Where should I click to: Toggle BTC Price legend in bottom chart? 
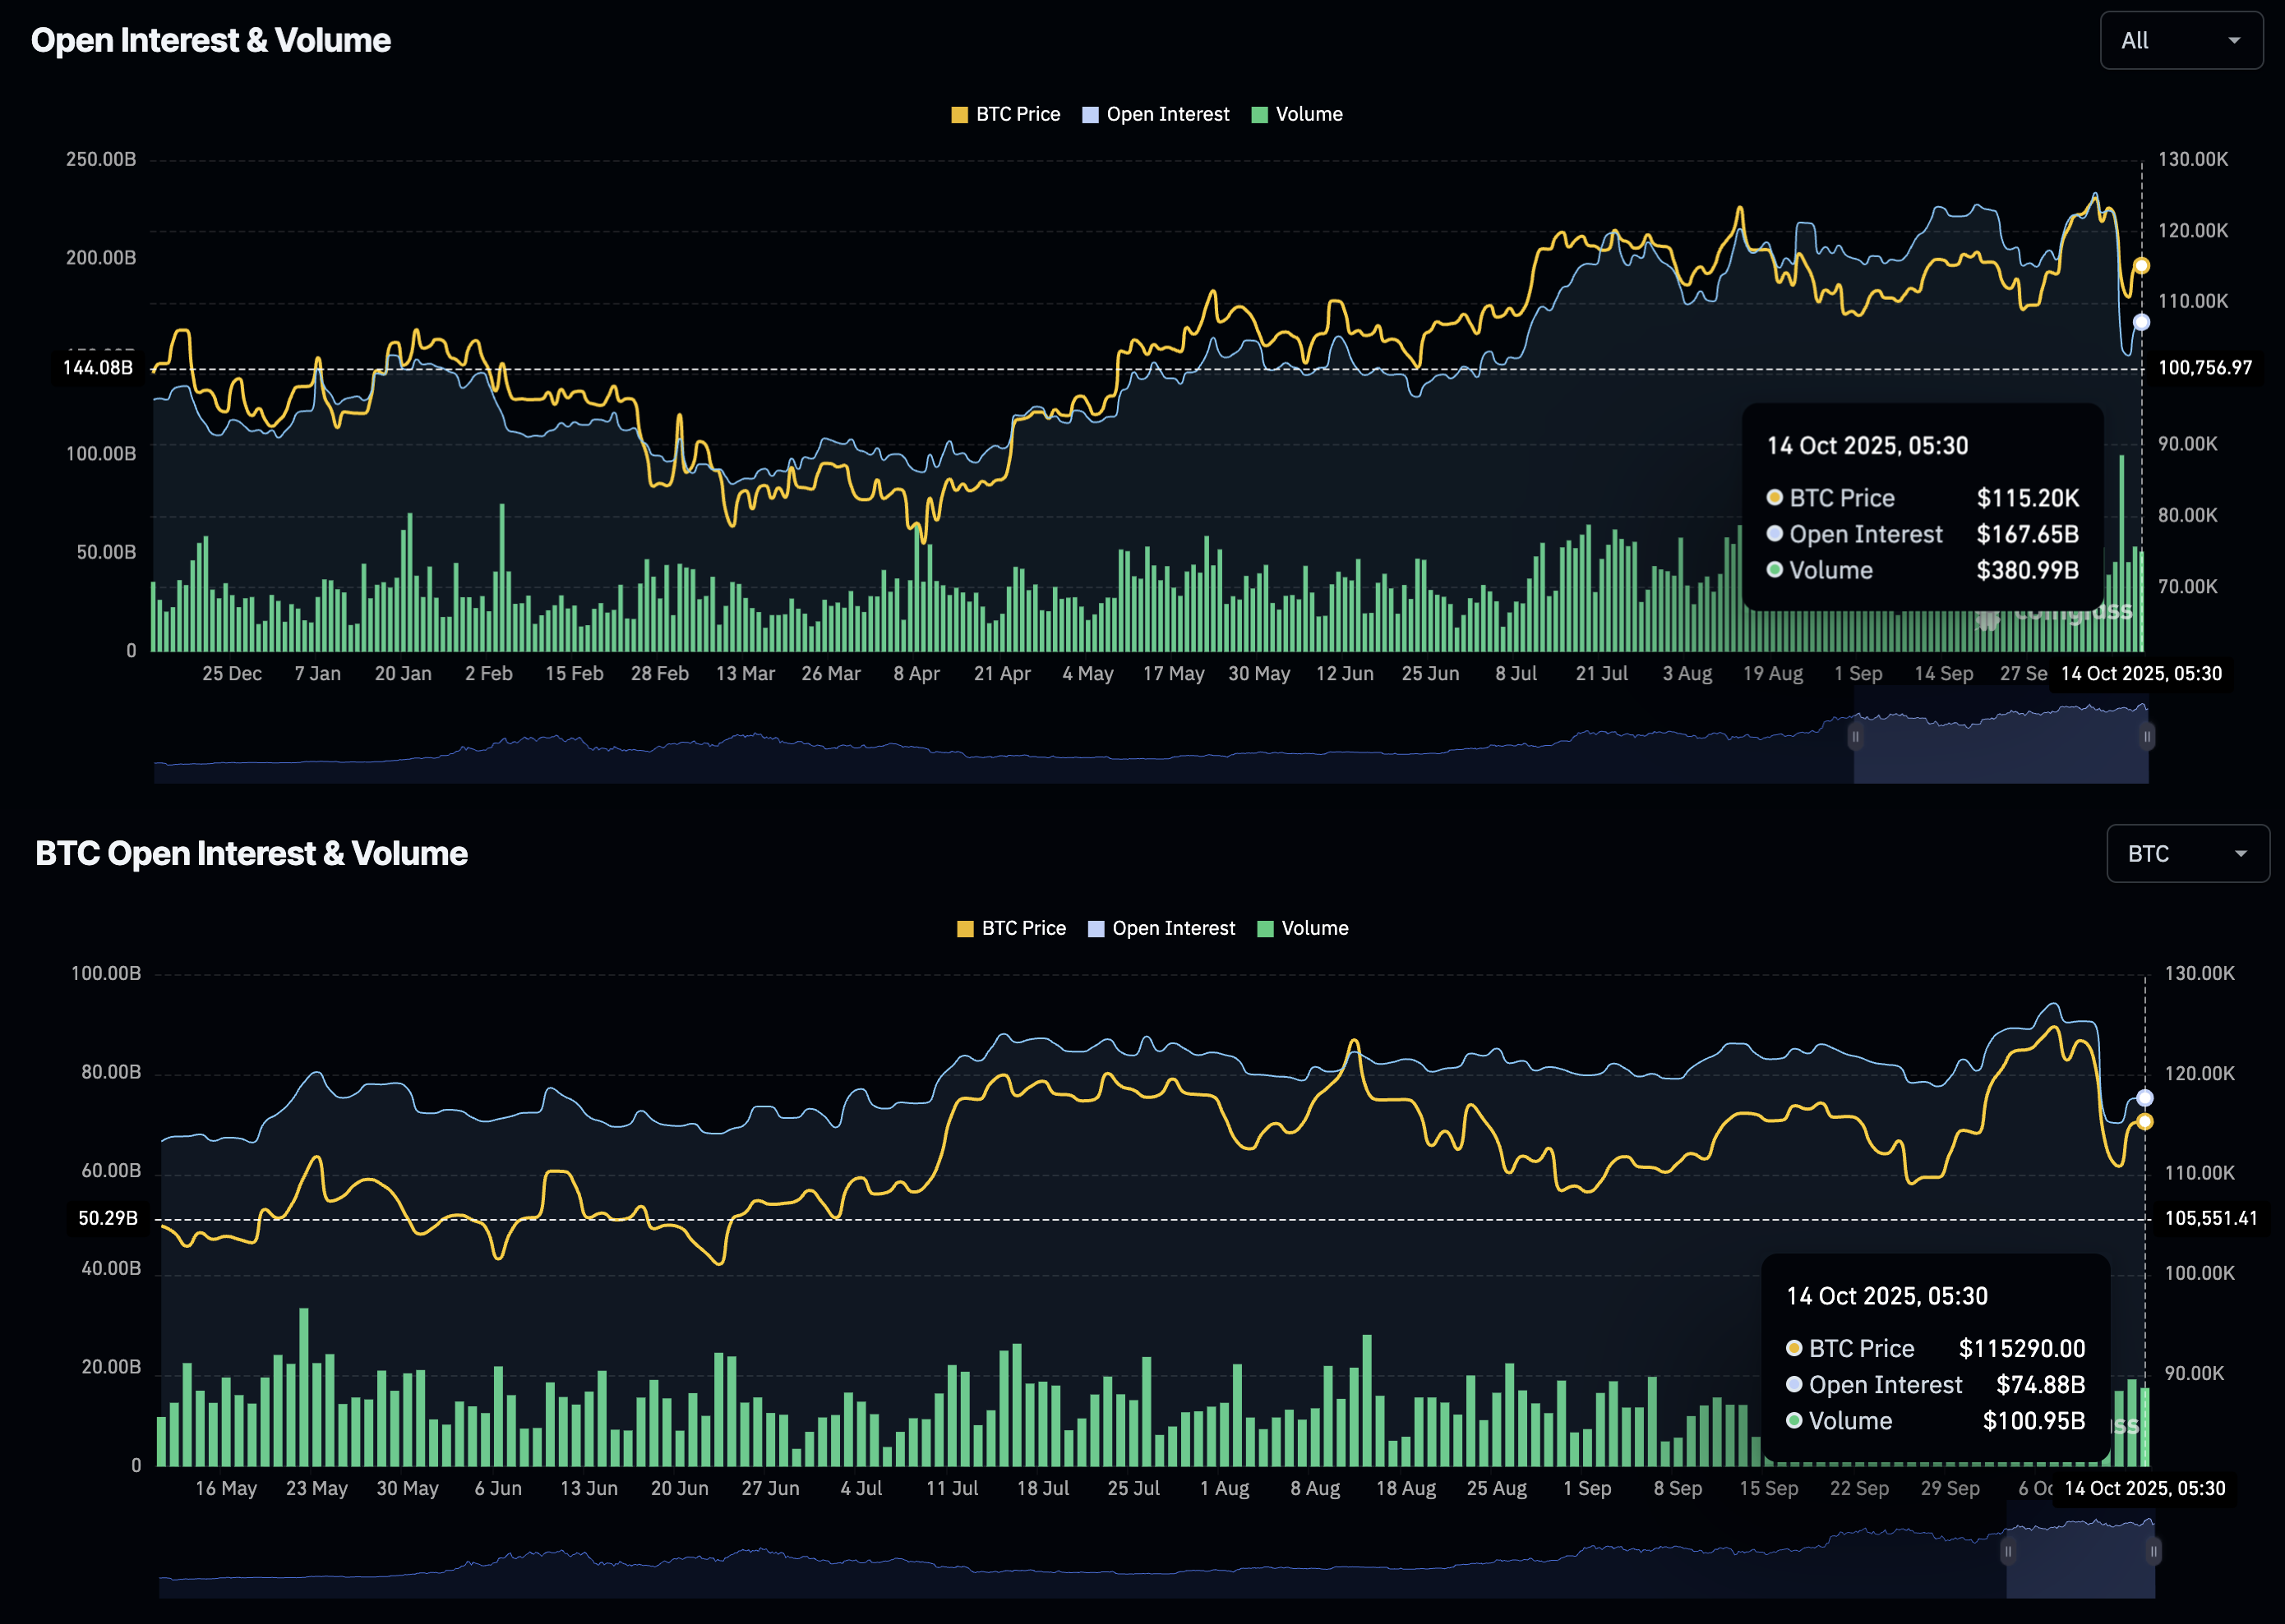point(1022,928)
